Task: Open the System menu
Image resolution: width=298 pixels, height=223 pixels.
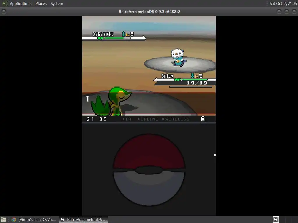Action: (57, 3)
